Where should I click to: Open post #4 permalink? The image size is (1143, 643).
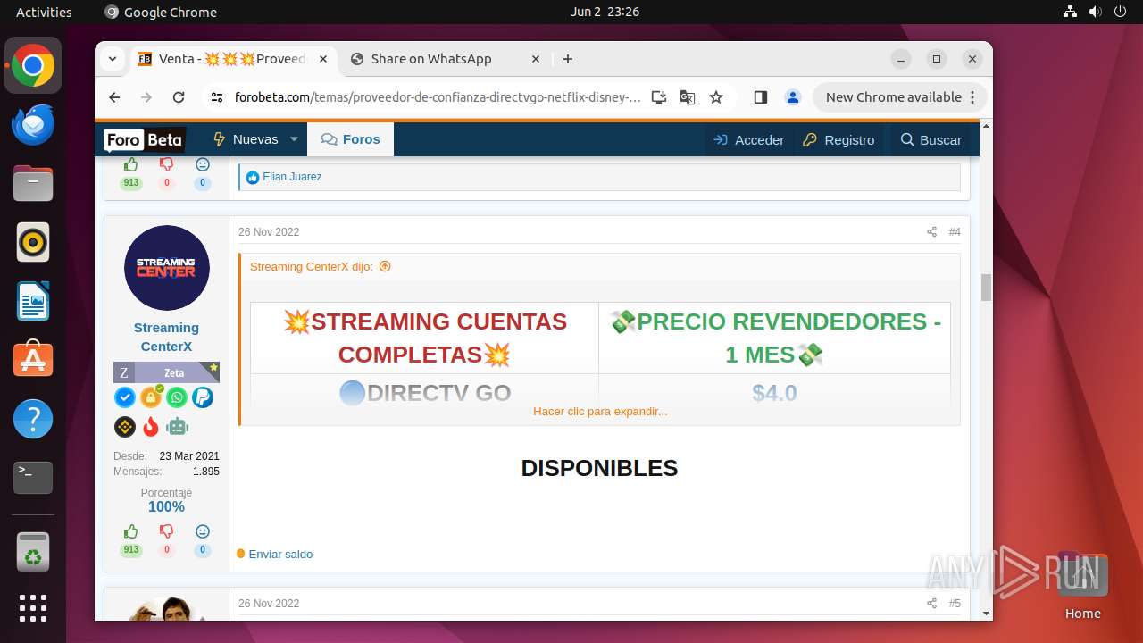955,232
